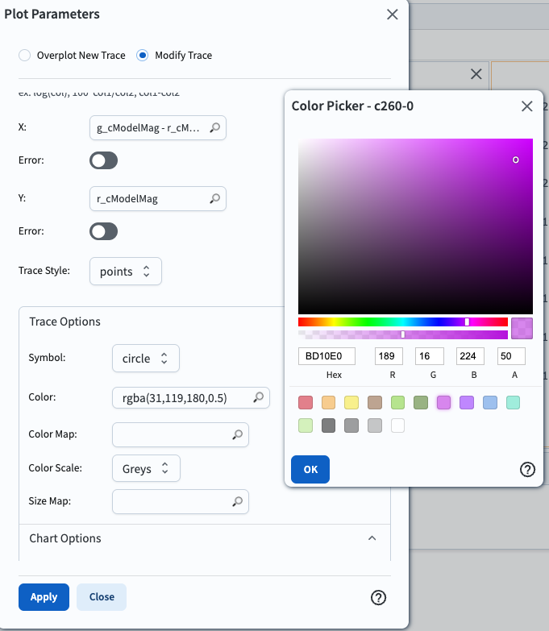Open help in the Color Picker dialog

coord(527,470)
